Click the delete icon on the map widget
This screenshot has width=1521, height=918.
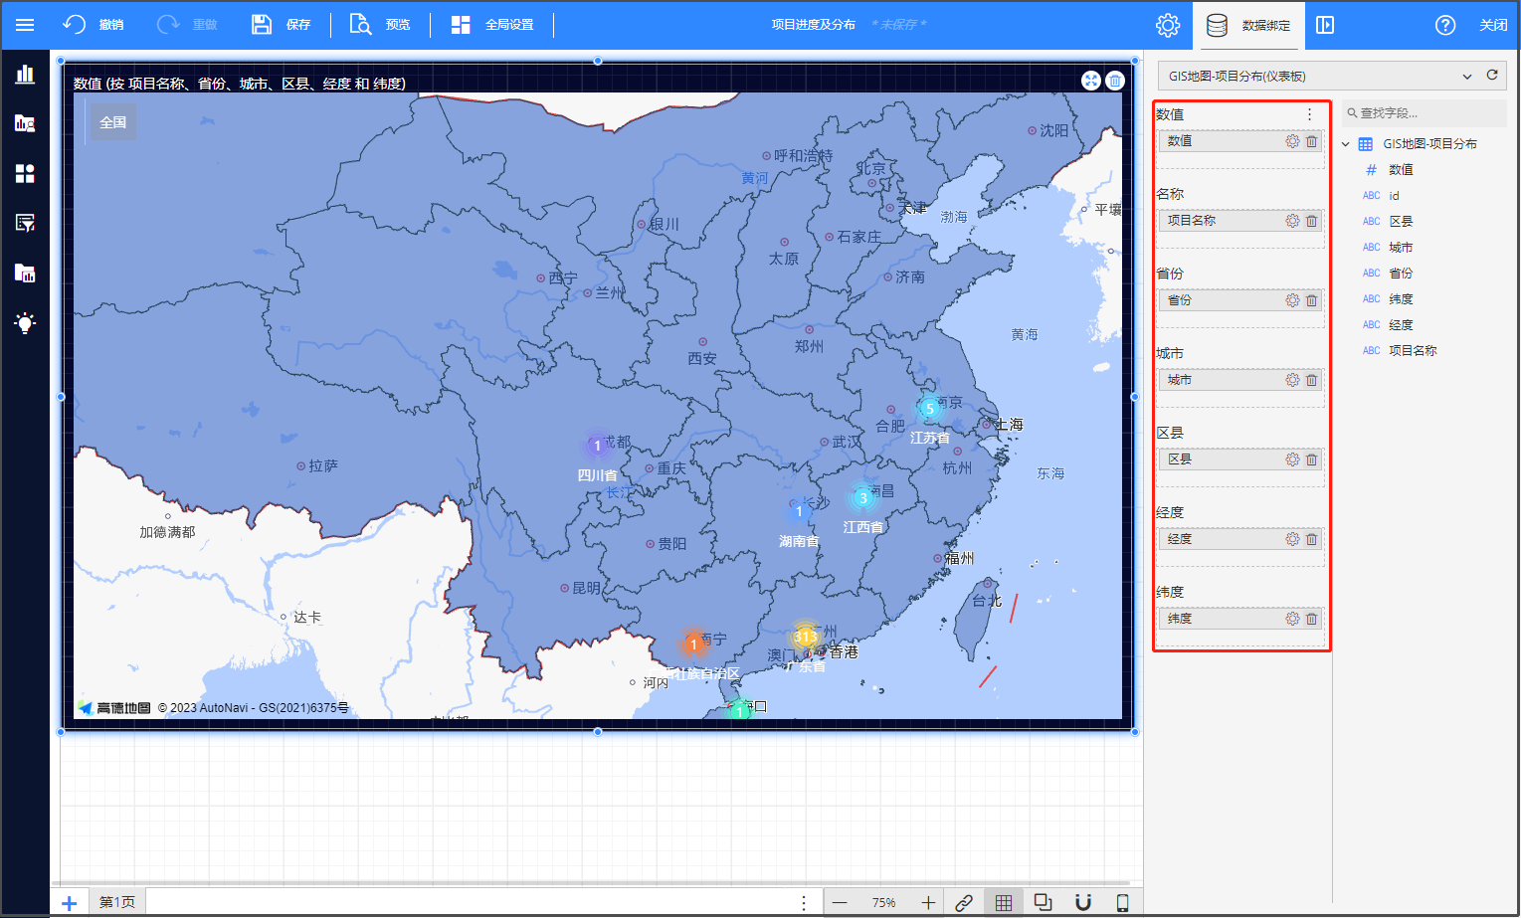(x=1115, y=82)
